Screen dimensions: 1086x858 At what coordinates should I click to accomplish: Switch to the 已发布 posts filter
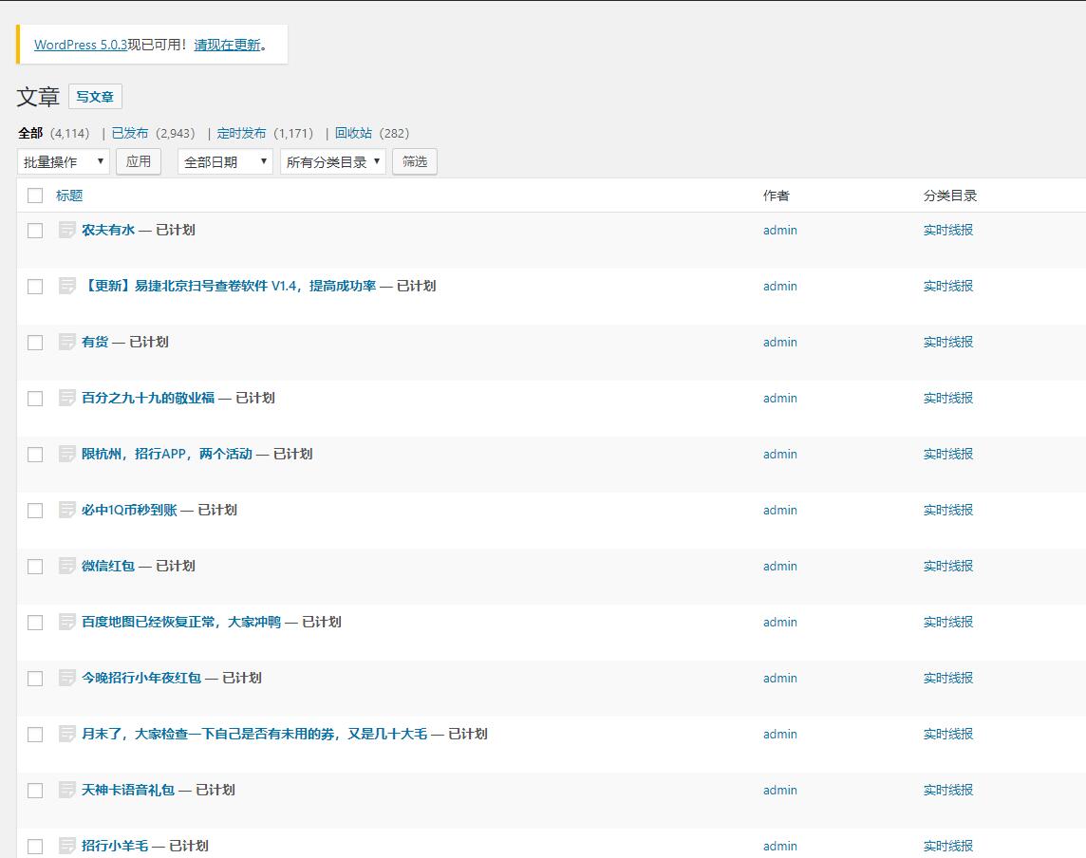point(130,133)
